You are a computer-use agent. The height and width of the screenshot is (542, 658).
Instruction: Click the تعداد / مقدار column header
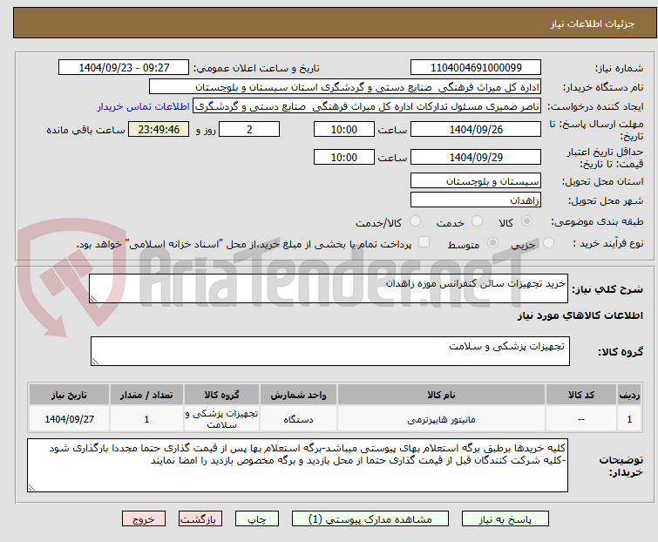coord(146,395)
